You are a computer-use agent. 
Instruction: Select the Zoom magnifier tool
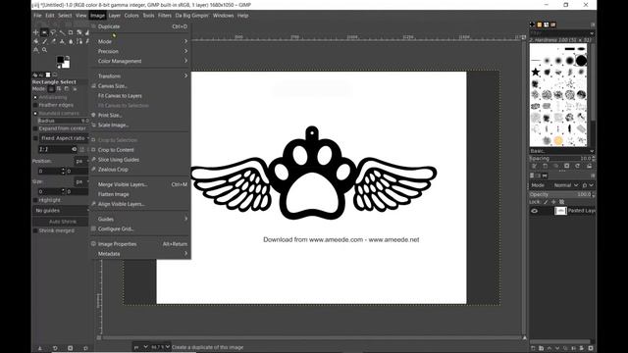[x=44, y=50]
